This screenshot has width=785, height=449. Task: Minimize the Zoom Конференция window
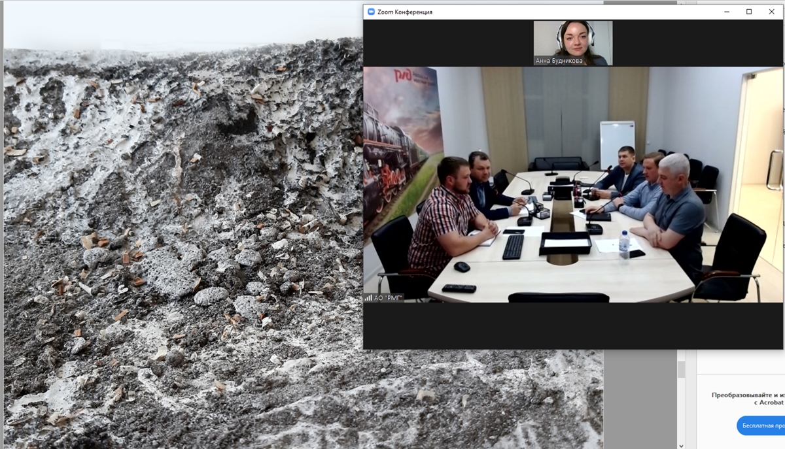click(x=727, y=12)
